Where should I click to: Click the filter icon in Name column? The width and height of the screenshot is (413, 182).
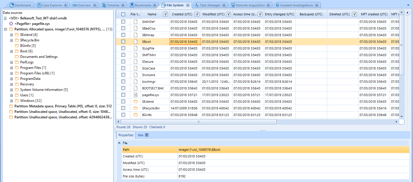(x=165, y=14)
